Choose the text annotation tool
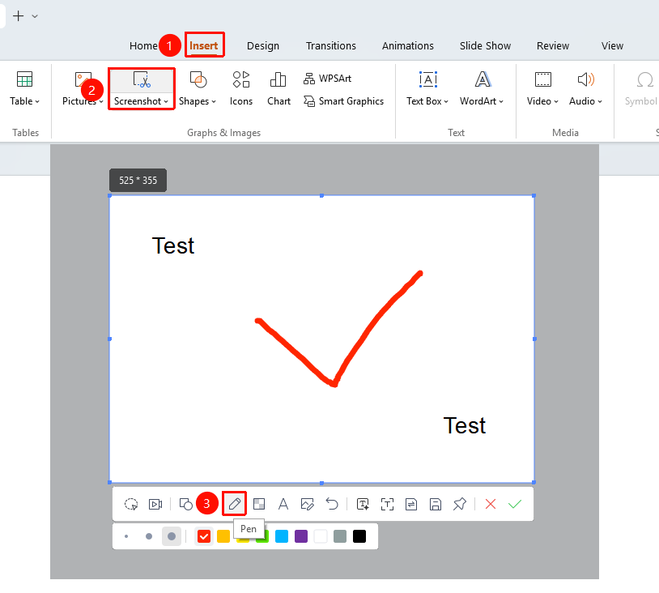 283,503
